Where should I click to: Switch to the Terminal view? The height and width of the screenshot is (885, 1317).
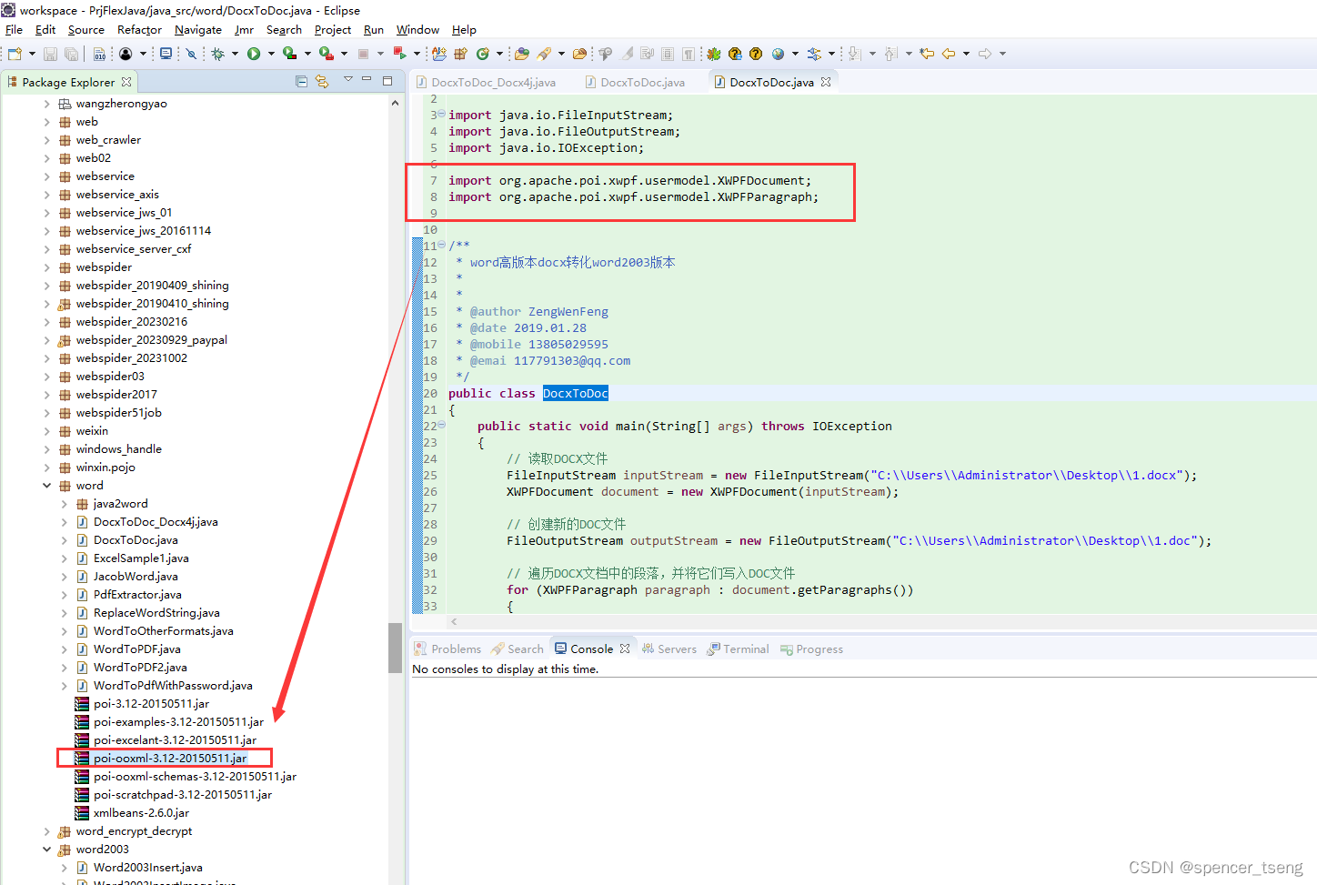(x=746, y=649)
